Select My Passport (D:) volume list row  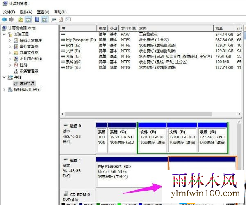tap(151, 40)
